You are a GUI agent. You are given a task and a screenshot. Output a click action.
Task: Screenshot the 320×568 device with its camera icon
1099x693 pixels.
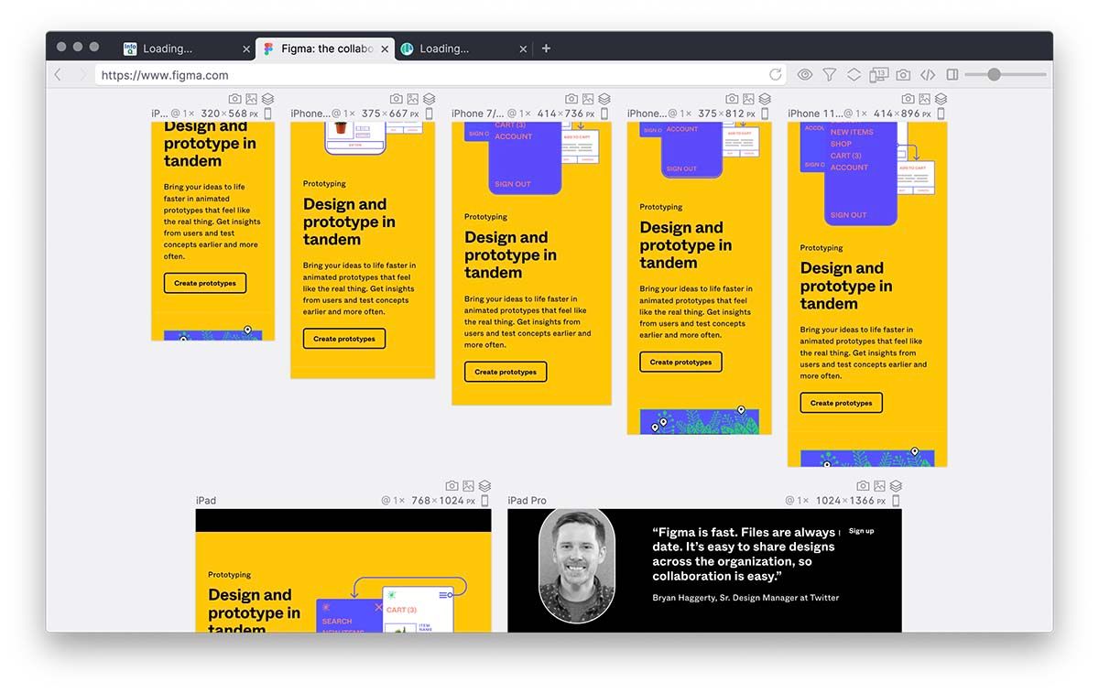234,99
